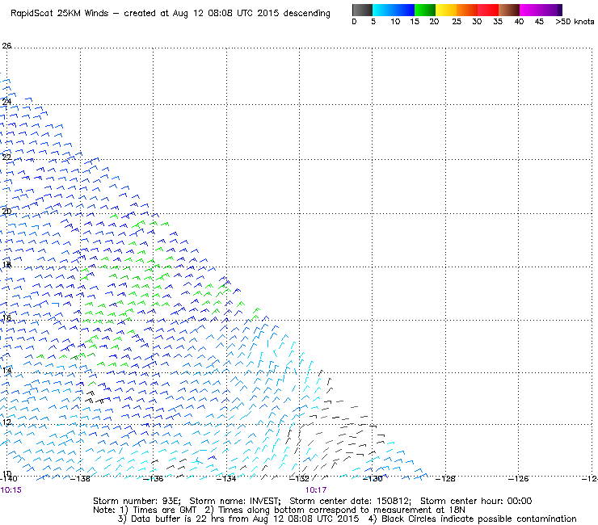Click the '>50 knots' legend label
This screenshot has width=598, height=525.
(x=575, y=22)
